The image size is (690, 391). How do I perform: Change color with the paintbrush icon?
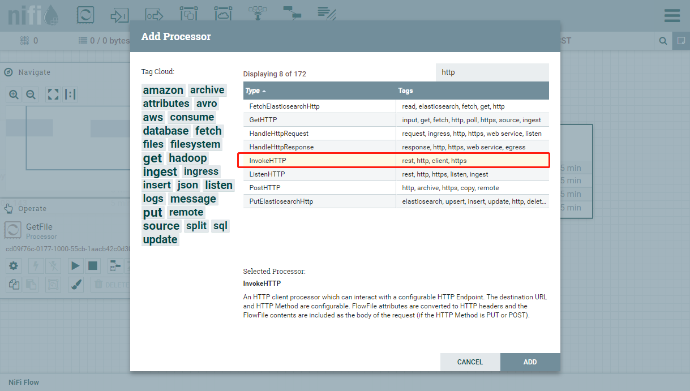[x=75, y=285]
